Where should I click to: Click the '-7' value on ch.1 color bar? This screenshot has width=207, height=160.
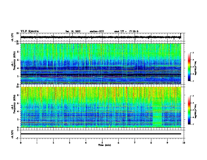[193, 81]
